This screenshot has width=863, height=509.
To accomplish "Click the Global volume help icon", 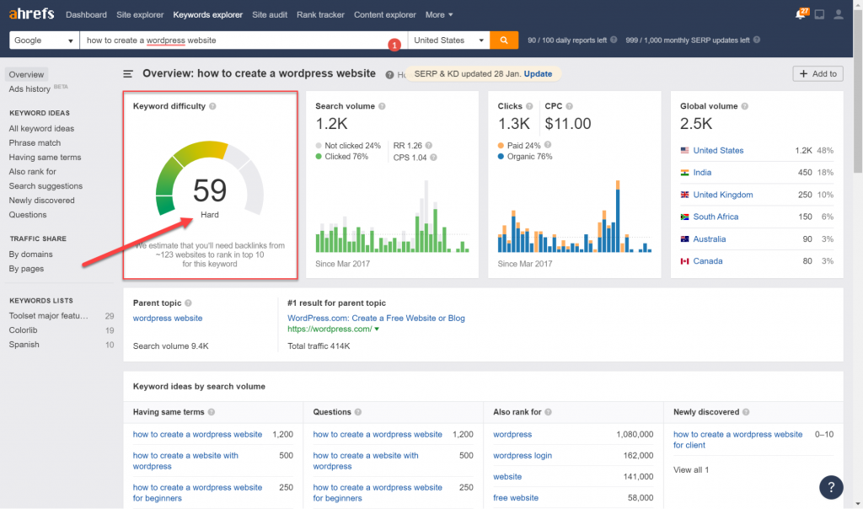I will pos(745,106).
